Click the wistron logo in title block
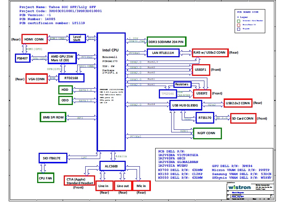286x202 pixels. click(239, 187)
